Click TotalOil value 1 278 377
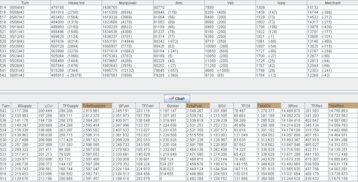358x182 pixels. (x=269, y=111)
